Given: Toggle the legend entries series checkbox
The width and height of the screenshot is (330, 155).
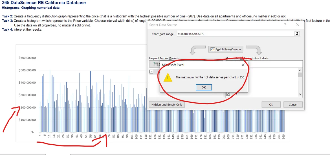Looking at the screenshot, I should coord(151,72).
